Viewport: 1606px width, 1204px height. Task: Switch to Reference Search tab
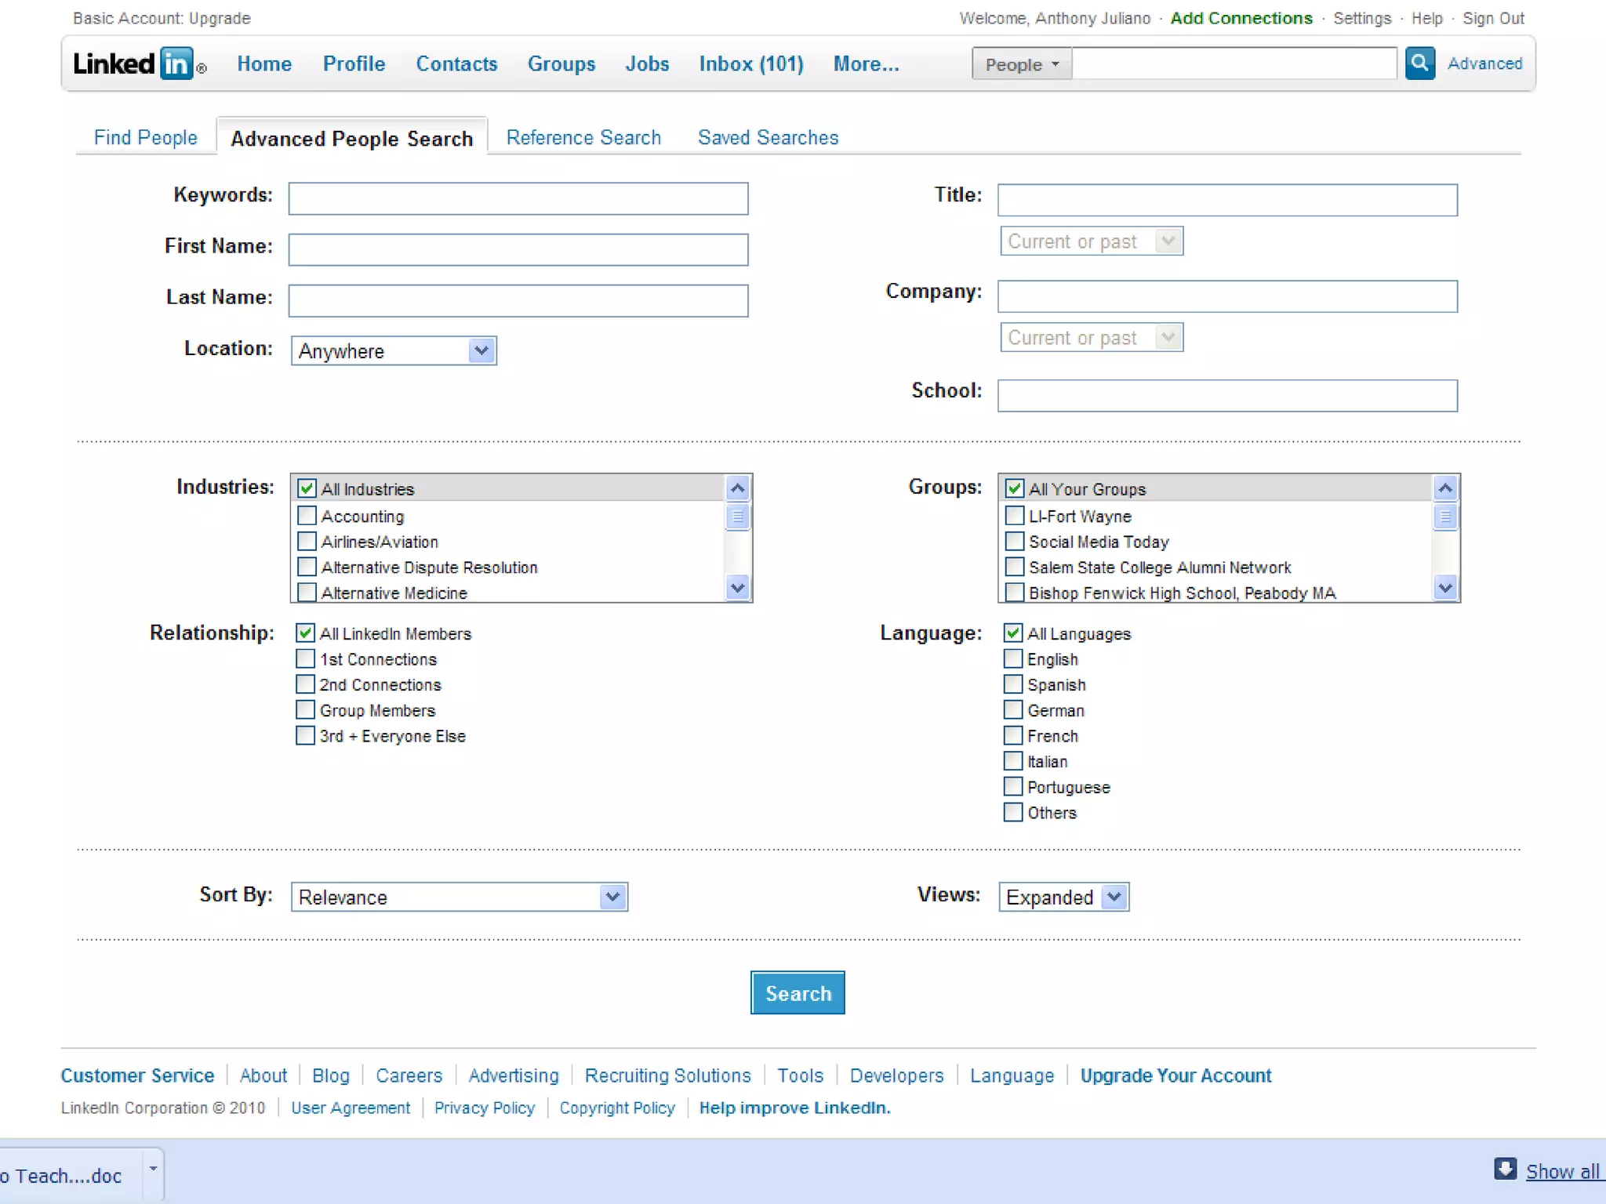tap(583, 138)
